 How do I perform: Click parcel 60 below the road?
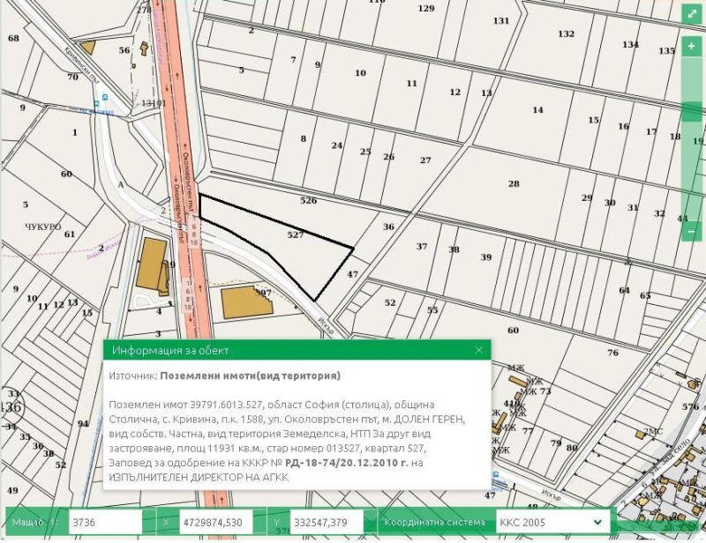[513, 331]
